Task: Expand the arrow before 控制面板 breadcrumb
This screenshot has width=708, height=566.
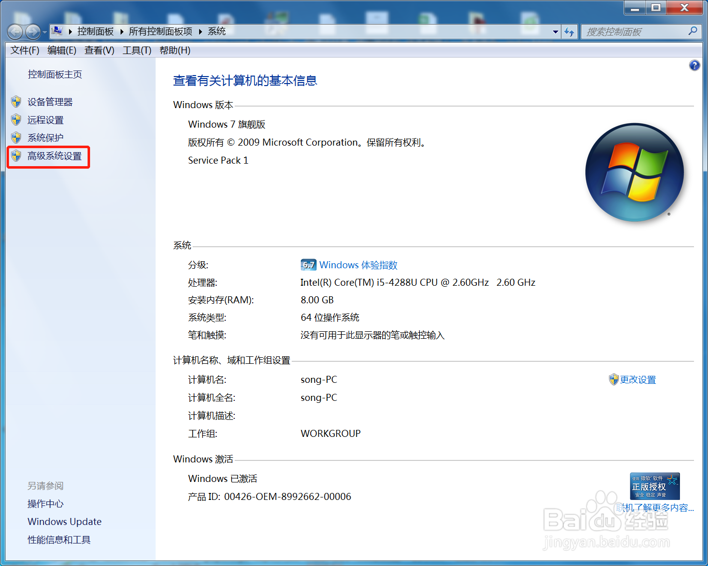Action: click(x=70, y=32)
